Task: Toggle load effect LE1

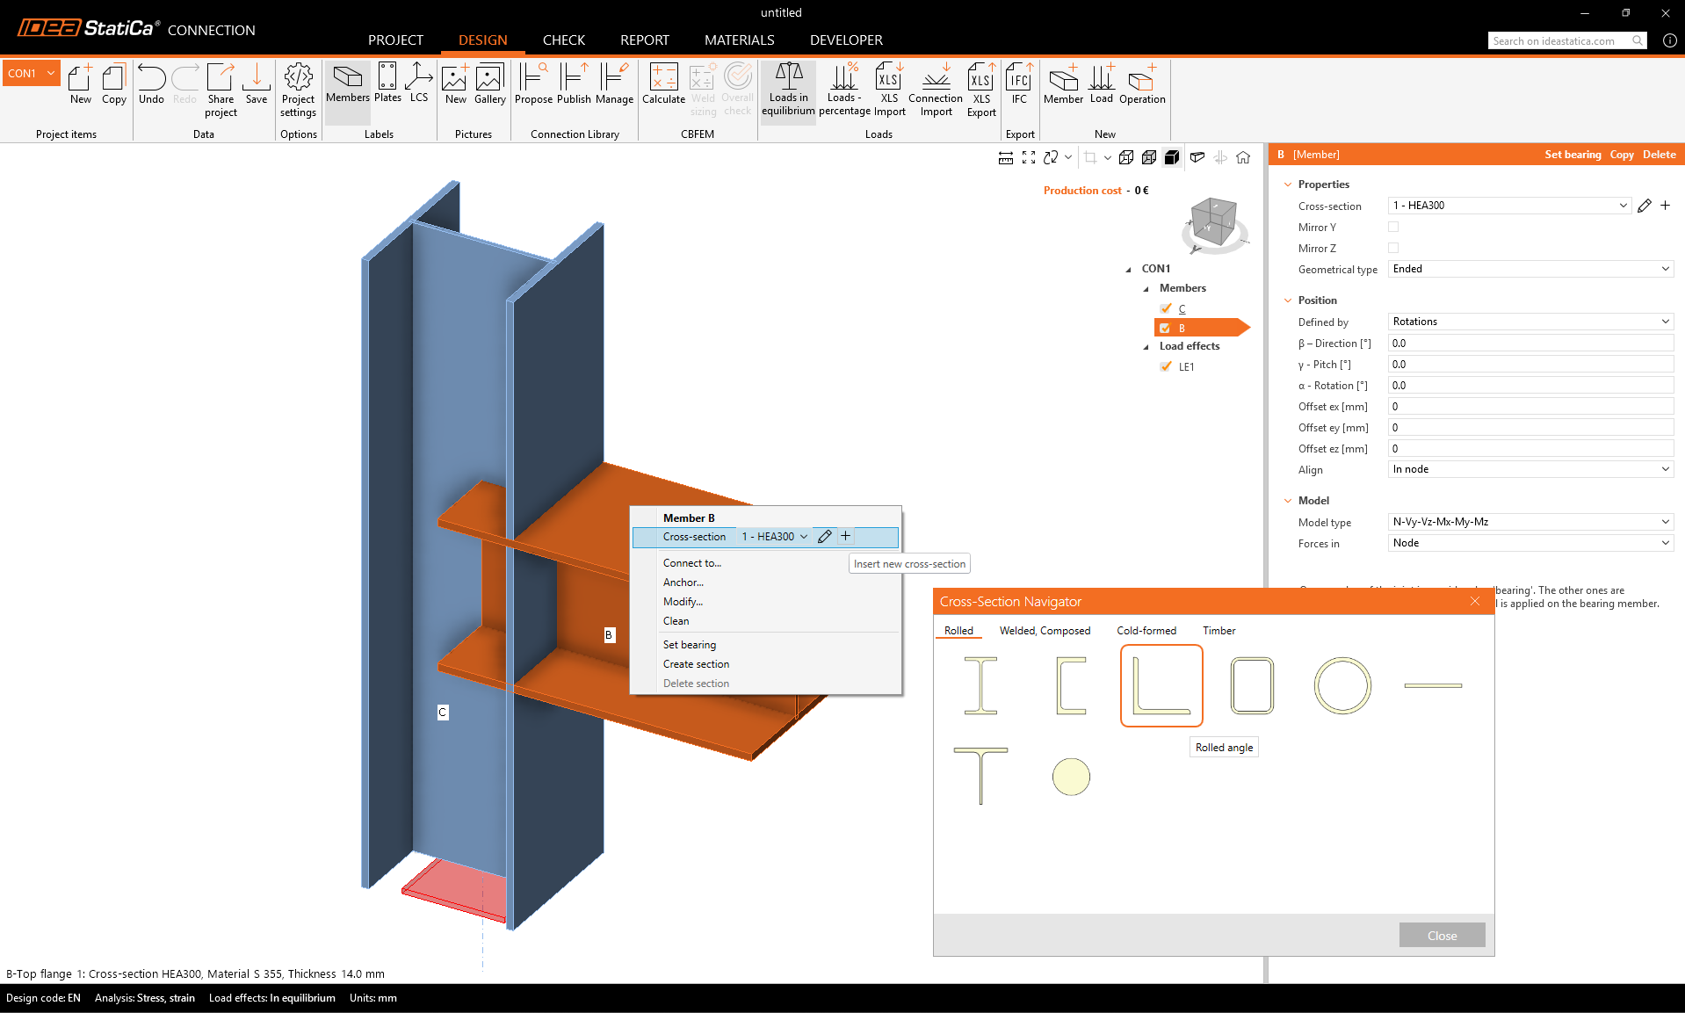Action: [1166, 366]
